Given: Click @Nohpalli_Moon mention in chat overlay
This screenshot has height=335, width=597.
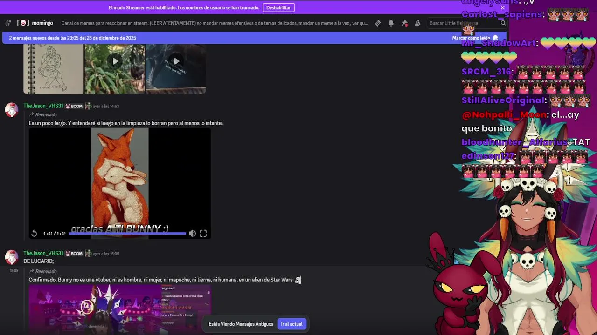Looking at the screenshot, I should [504, 114].
